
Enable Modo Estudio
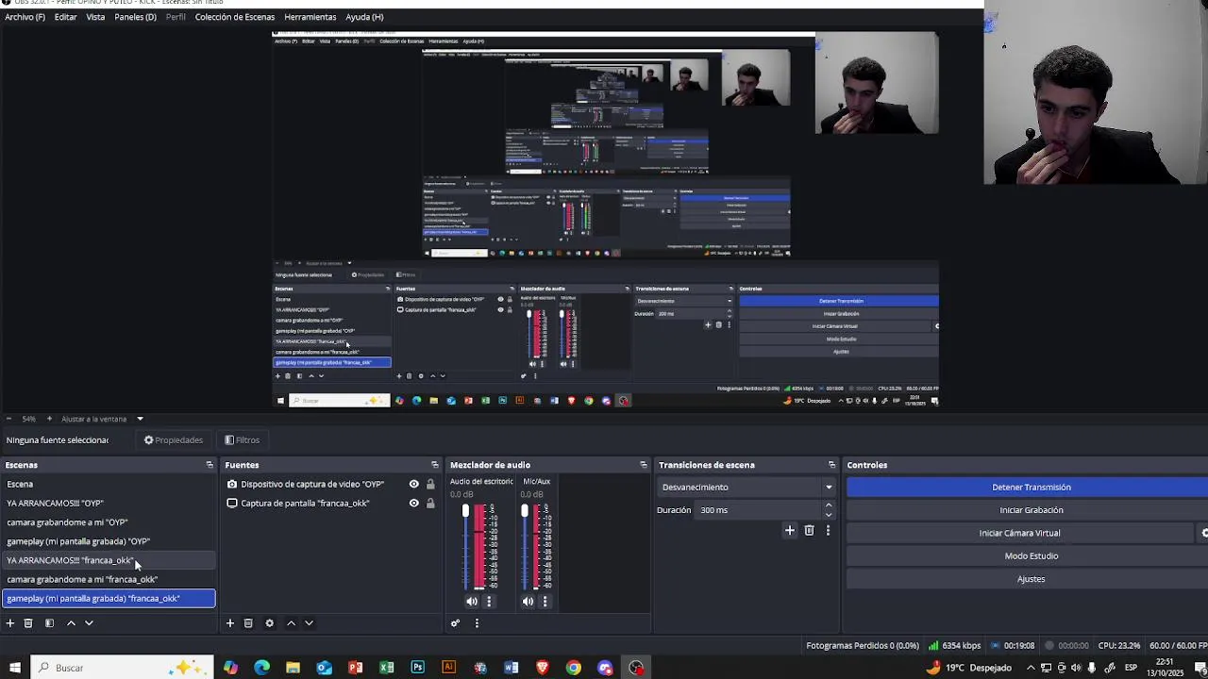[x=1031, y=556]
